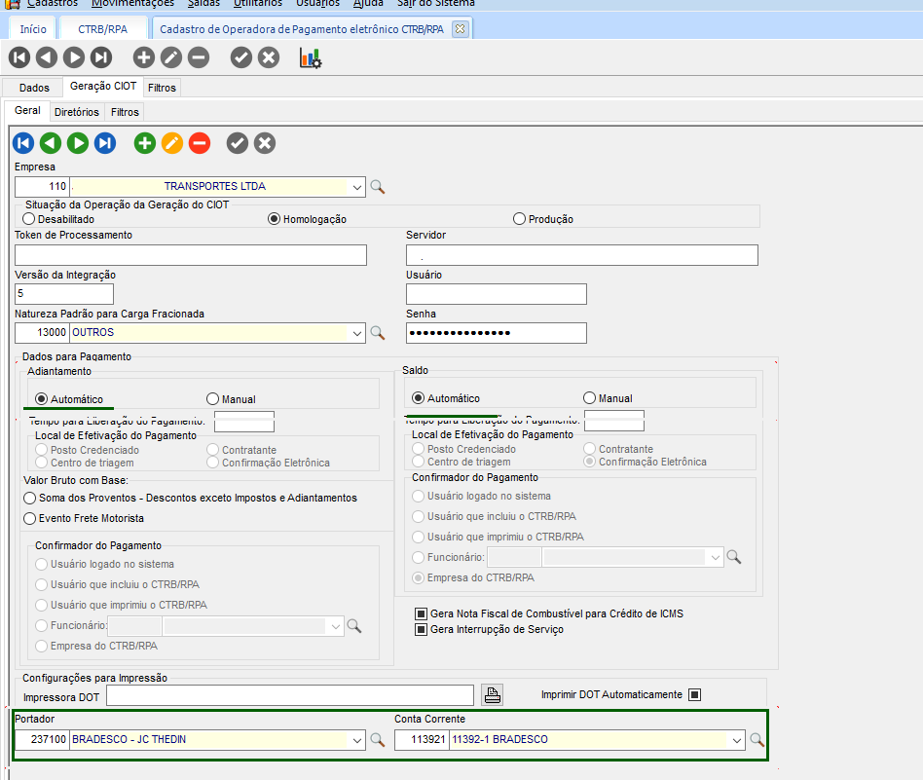Screen dimensions: 923x780
Task: Click the chart report icon in top toolbar
Action: (x=311, y=58)
